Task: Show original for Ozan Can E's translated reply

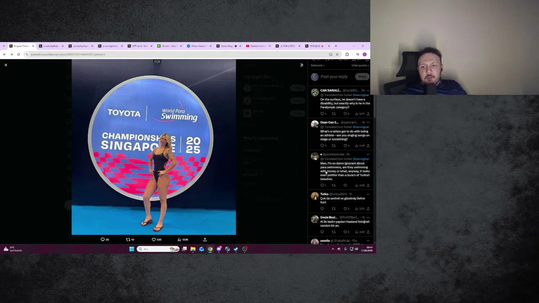Action: coord(361,127)
